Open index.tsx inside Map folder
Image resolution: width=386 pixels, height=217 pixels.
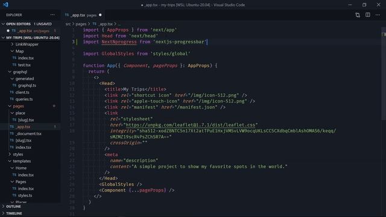point(25,58)
